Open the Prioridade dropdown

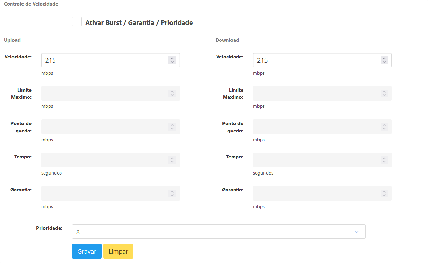(x=218, y=232)
